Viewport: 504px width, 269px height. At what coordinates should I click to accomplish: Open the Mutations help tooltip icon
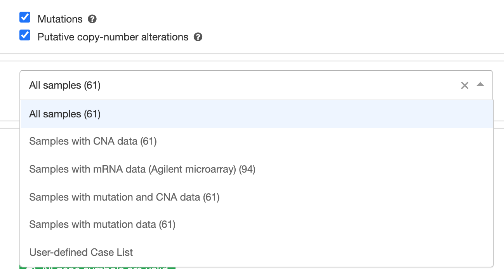[x=92, y=19]
